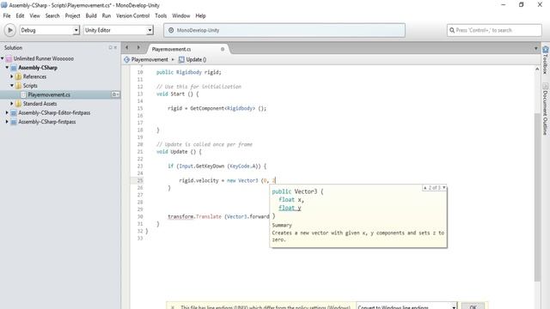This screenshot has width=550, height=309.
Task: Click line number 30 in the gutter
Action: click(x=140, y=216)
